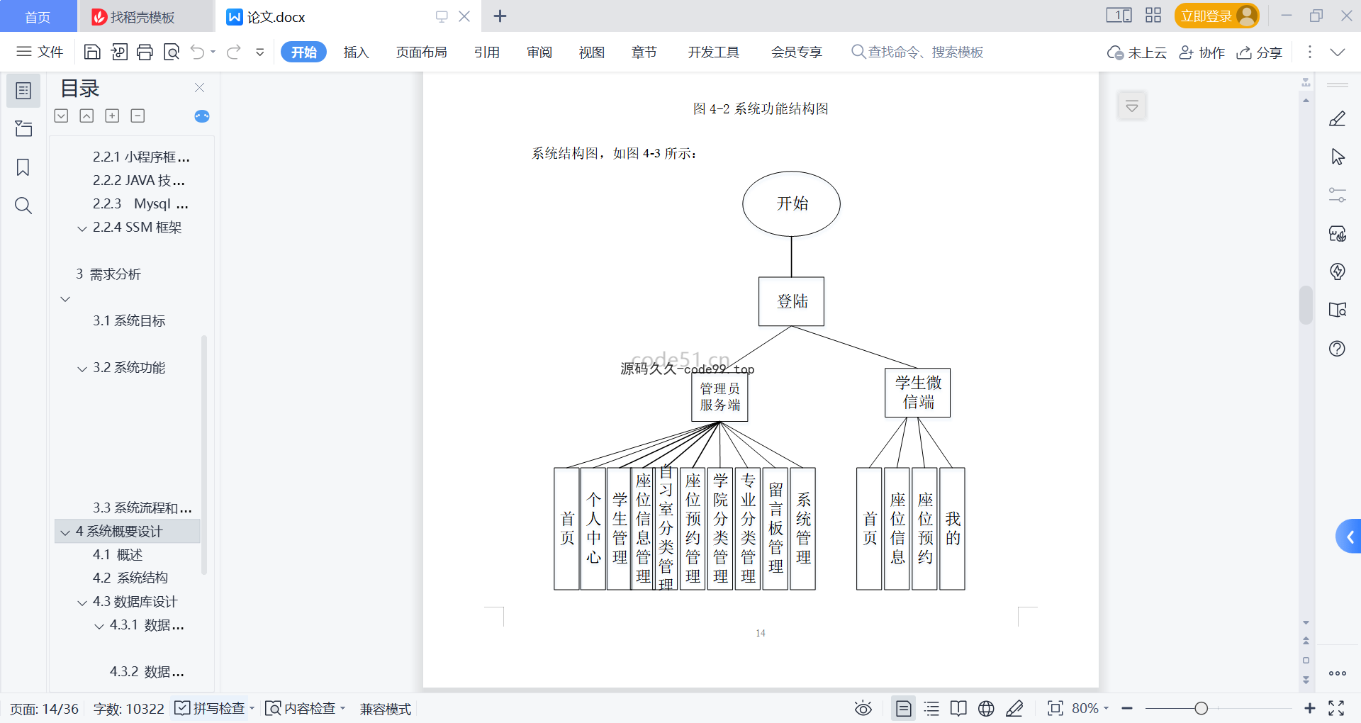Click the properties sliders icon on right sidebar
The width and height of the screenshot is (1361, 723).
click(1338, 195)
